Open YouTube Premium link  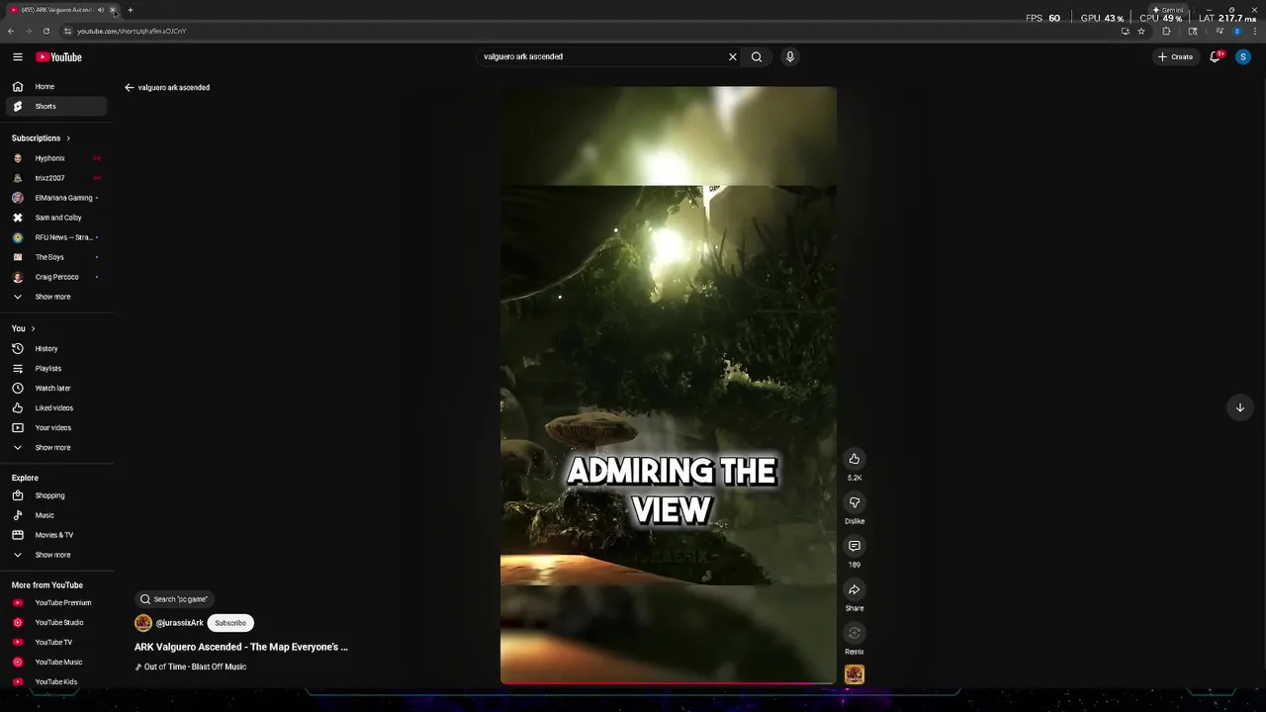55,603
